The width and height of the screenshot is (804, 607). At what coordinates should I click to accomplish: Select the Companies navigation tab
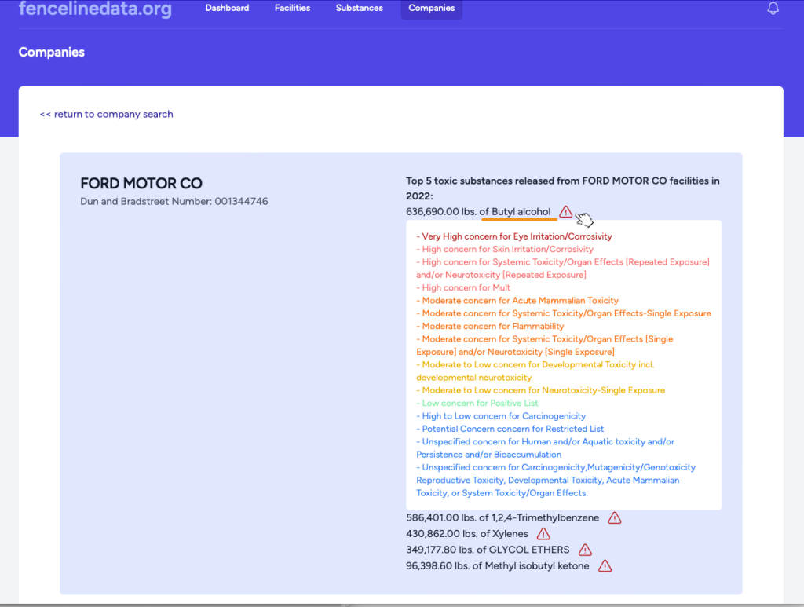431,9
